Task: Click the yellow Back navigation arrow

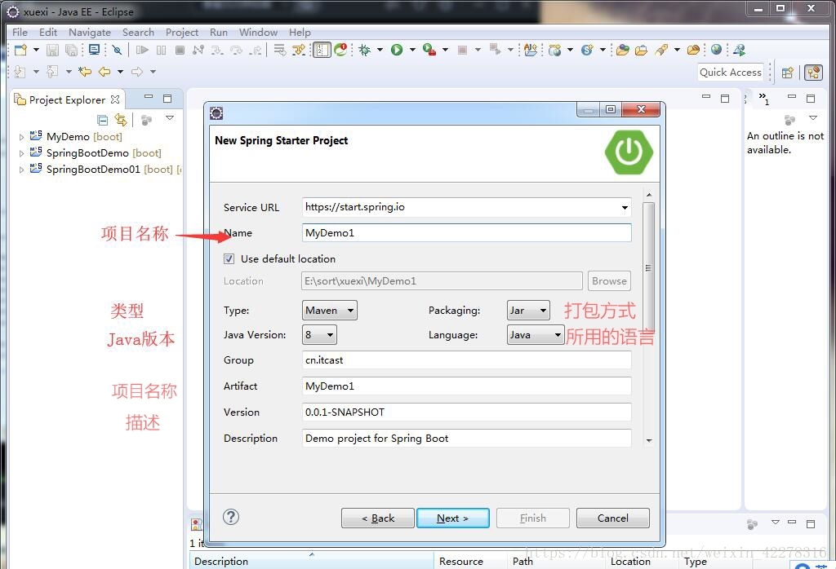Action: click(104, 71)
